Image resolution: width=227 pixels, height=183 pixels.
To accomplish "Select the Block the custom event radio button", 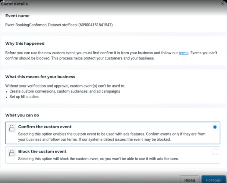I will click(x=215, y=152).
